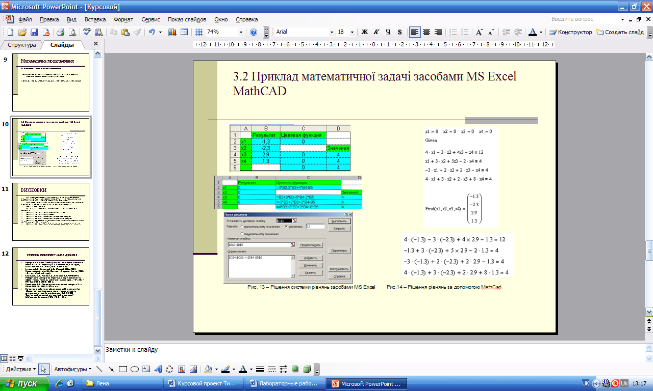Open the zoom percentage dropdown
The height and width of the screenshot is (391, 653).
(241, 32)
